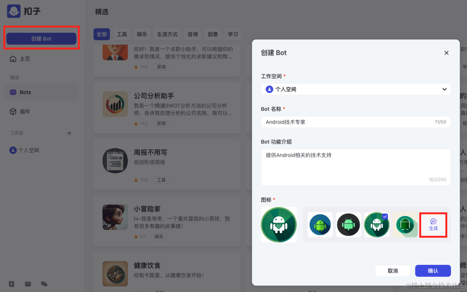Click the 咨询 tag on 公司分析助手
Viewport: 467px width, 292px height.
(x=161, y=124)
